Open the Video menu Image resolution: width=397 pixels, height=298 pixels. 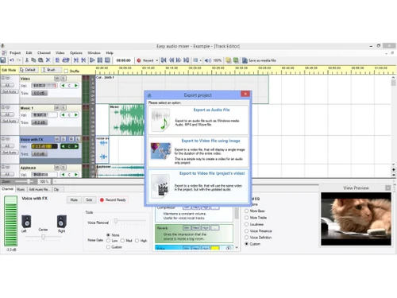60,52
